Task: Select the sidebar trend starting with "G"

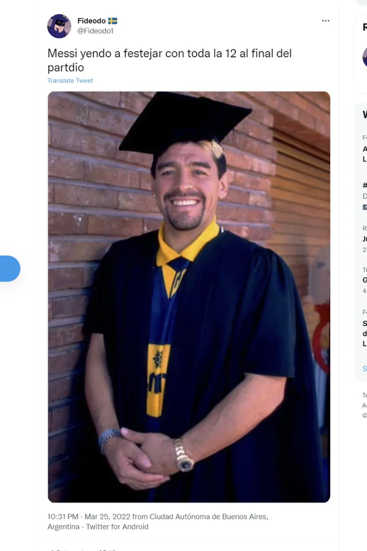Action: click(365, 280)
